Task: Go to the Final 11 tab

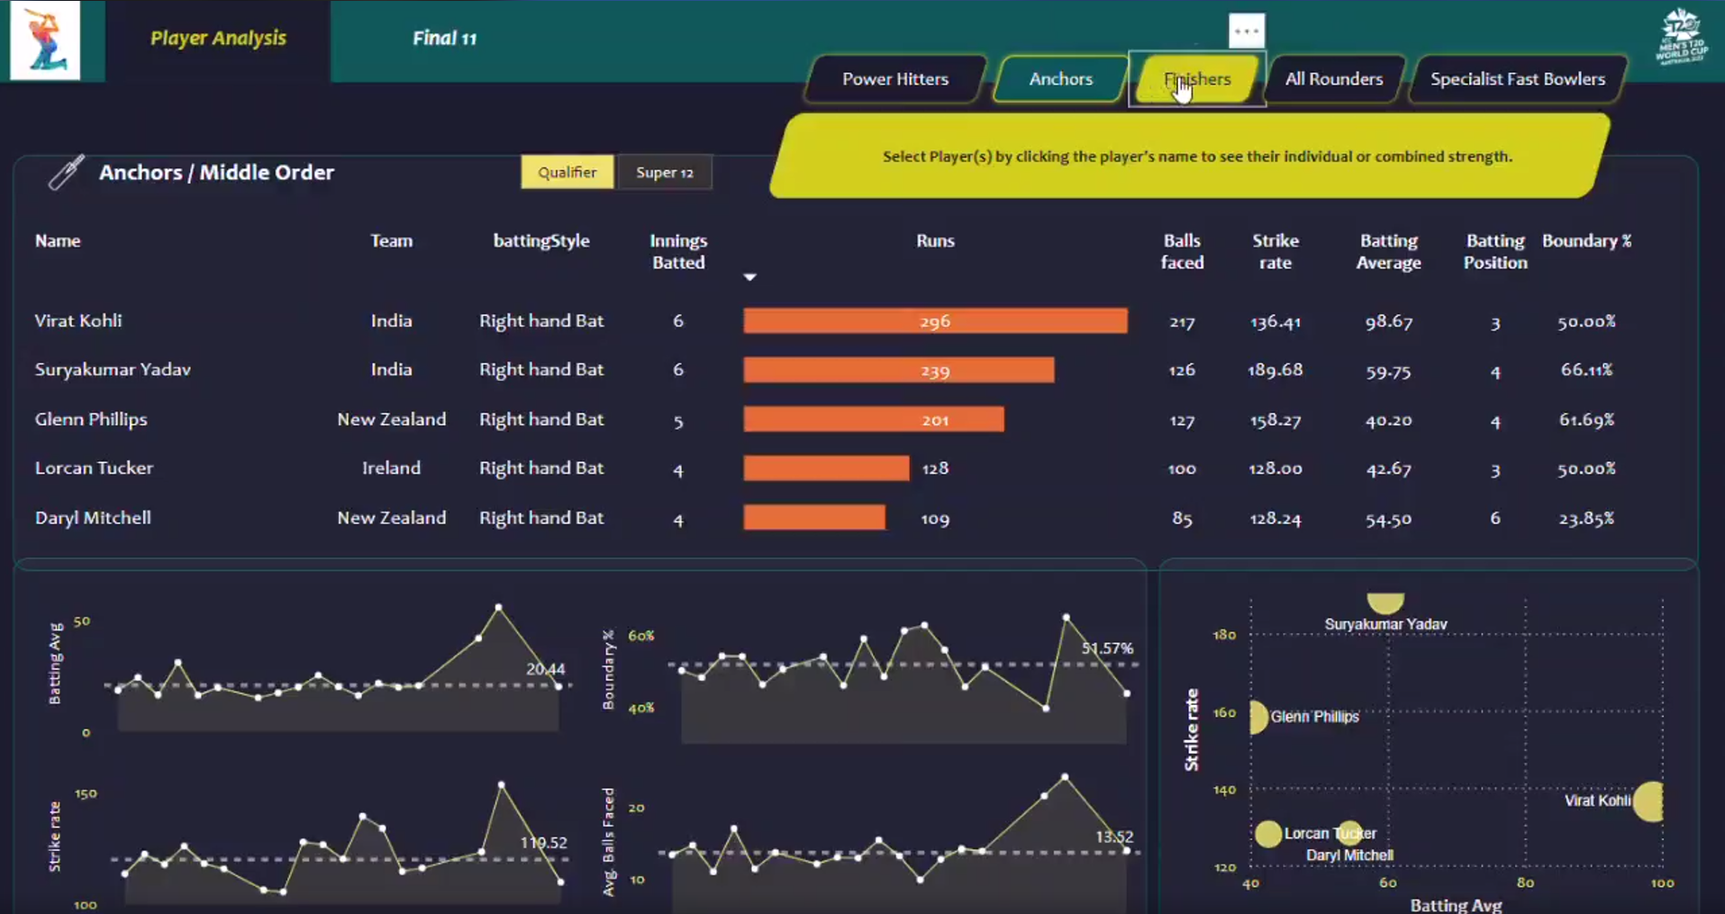Action: 444,39
